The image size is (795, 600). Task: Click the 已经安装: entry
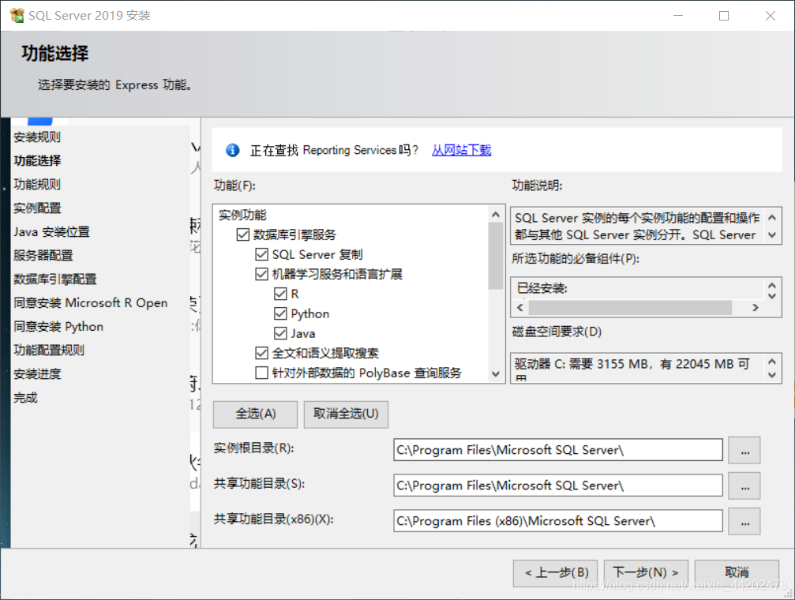[542, 288]
